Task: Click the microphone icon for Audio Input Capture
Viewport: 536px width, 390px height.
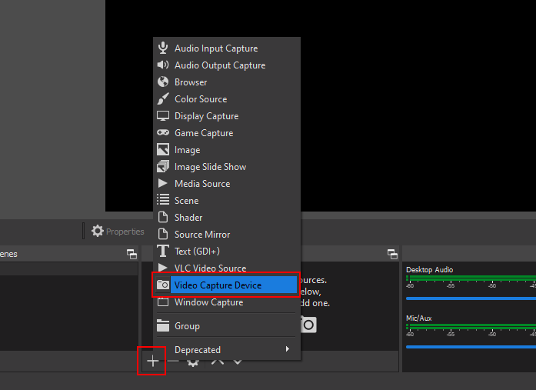Action: tap(163, 48)
